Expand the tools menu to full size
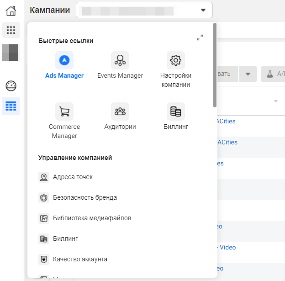This screenshot has height=281, width=285. pyautogui.click(x=200, y=37)
